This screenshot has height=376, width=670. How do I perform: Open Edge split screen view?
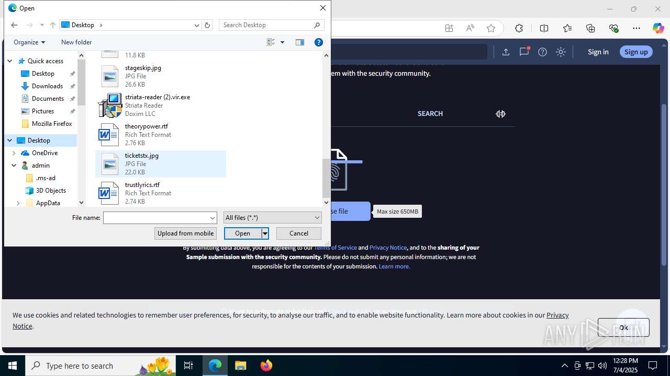tap(544, 28)
